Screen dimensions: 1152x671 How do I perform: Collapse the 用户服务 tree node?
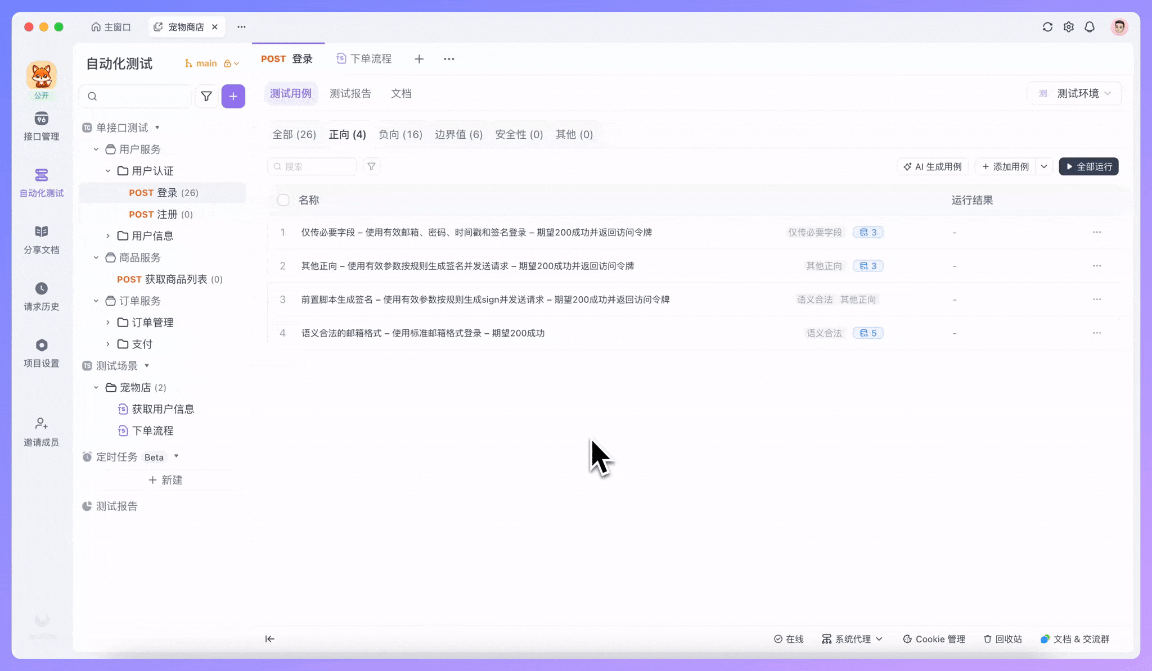(x=96, y=149)
